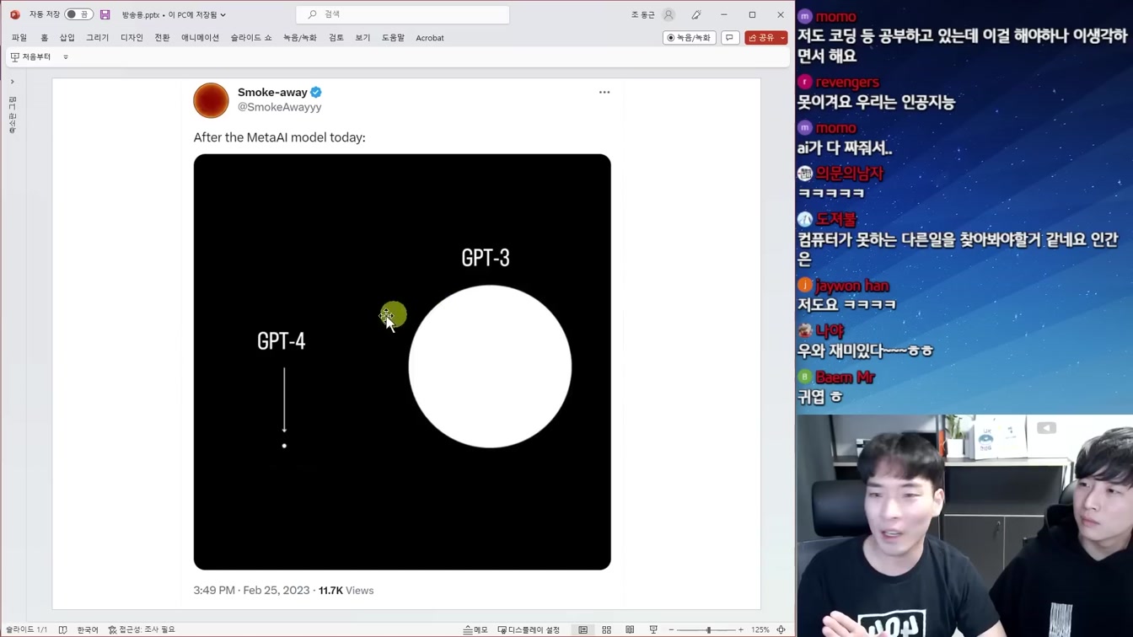
Task: Click into the 검색 search box
Action: [x=403, y=14]
